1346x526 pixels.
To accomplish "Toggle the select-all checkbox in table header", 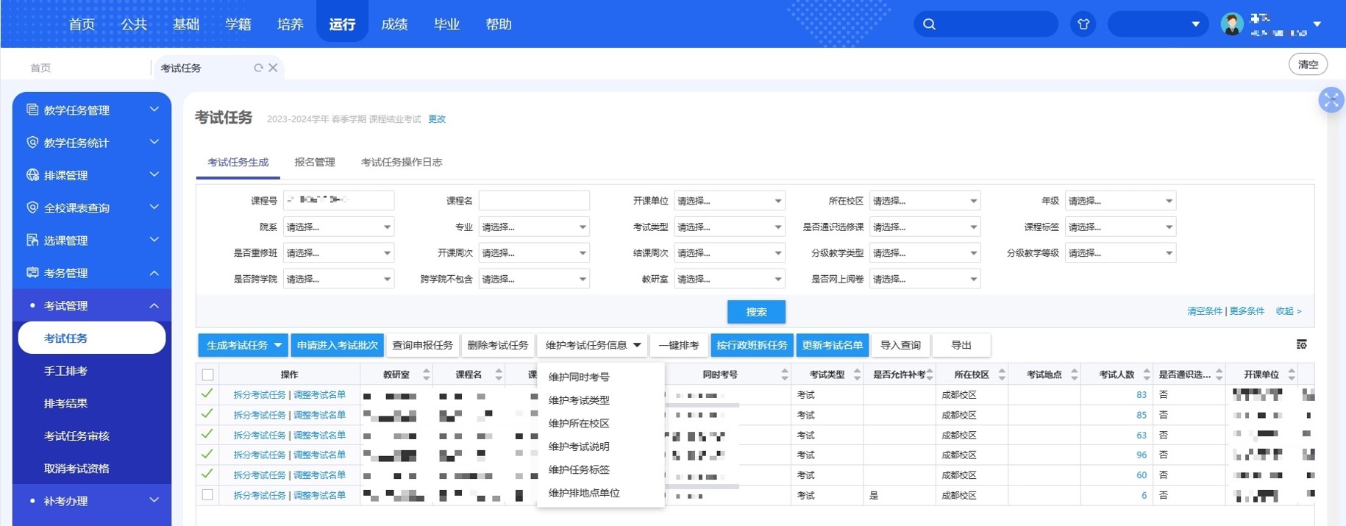I will click(208, 374).
